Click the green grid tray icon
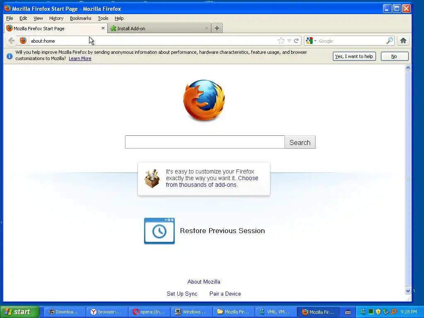The height and width of the screenshot is (318, 424). 371,312
